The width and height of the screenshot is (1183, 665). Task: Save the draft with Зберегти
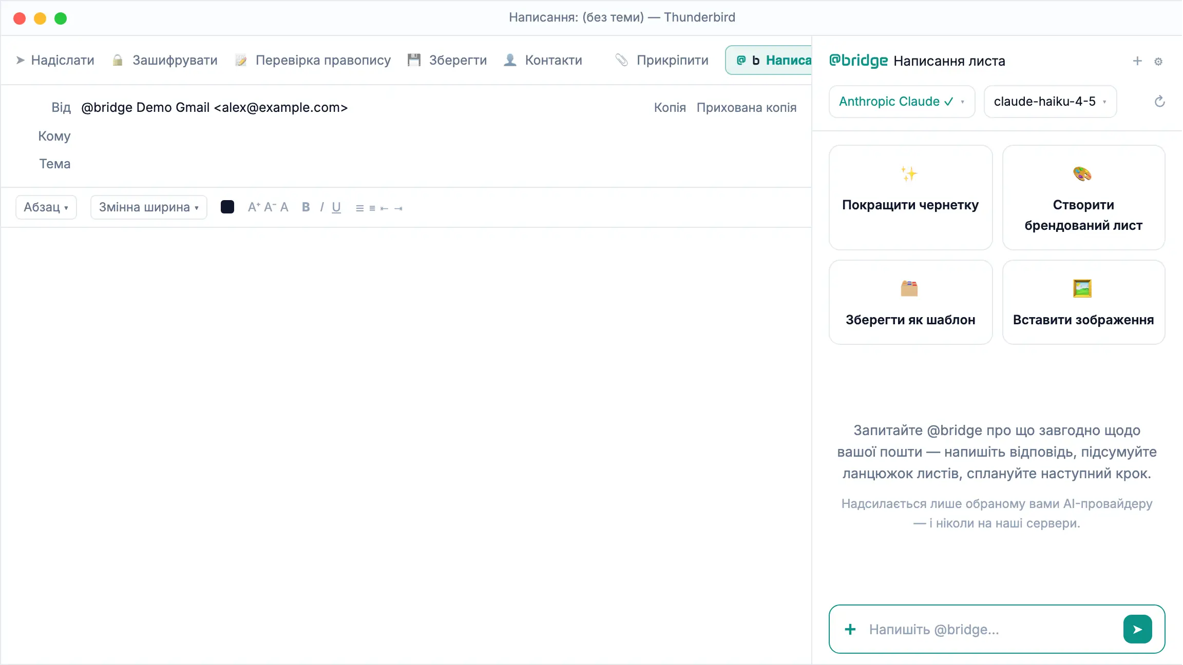[x=447, y=60]
